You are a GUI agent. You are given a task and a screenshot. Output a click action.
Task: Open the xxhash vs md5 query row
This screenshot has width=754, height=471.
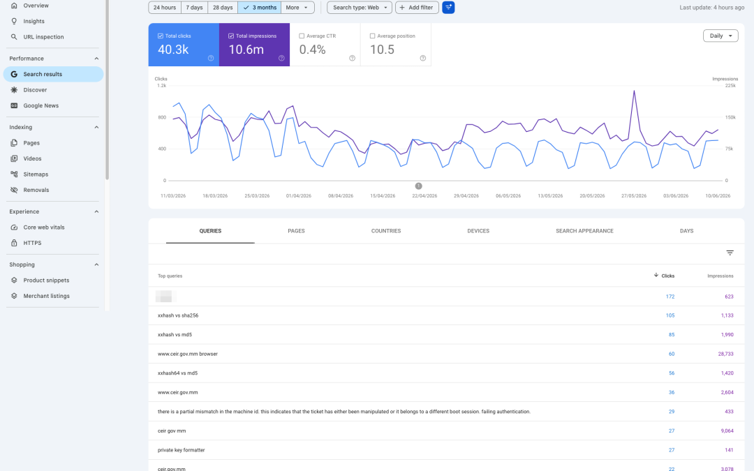pos(446,334)
